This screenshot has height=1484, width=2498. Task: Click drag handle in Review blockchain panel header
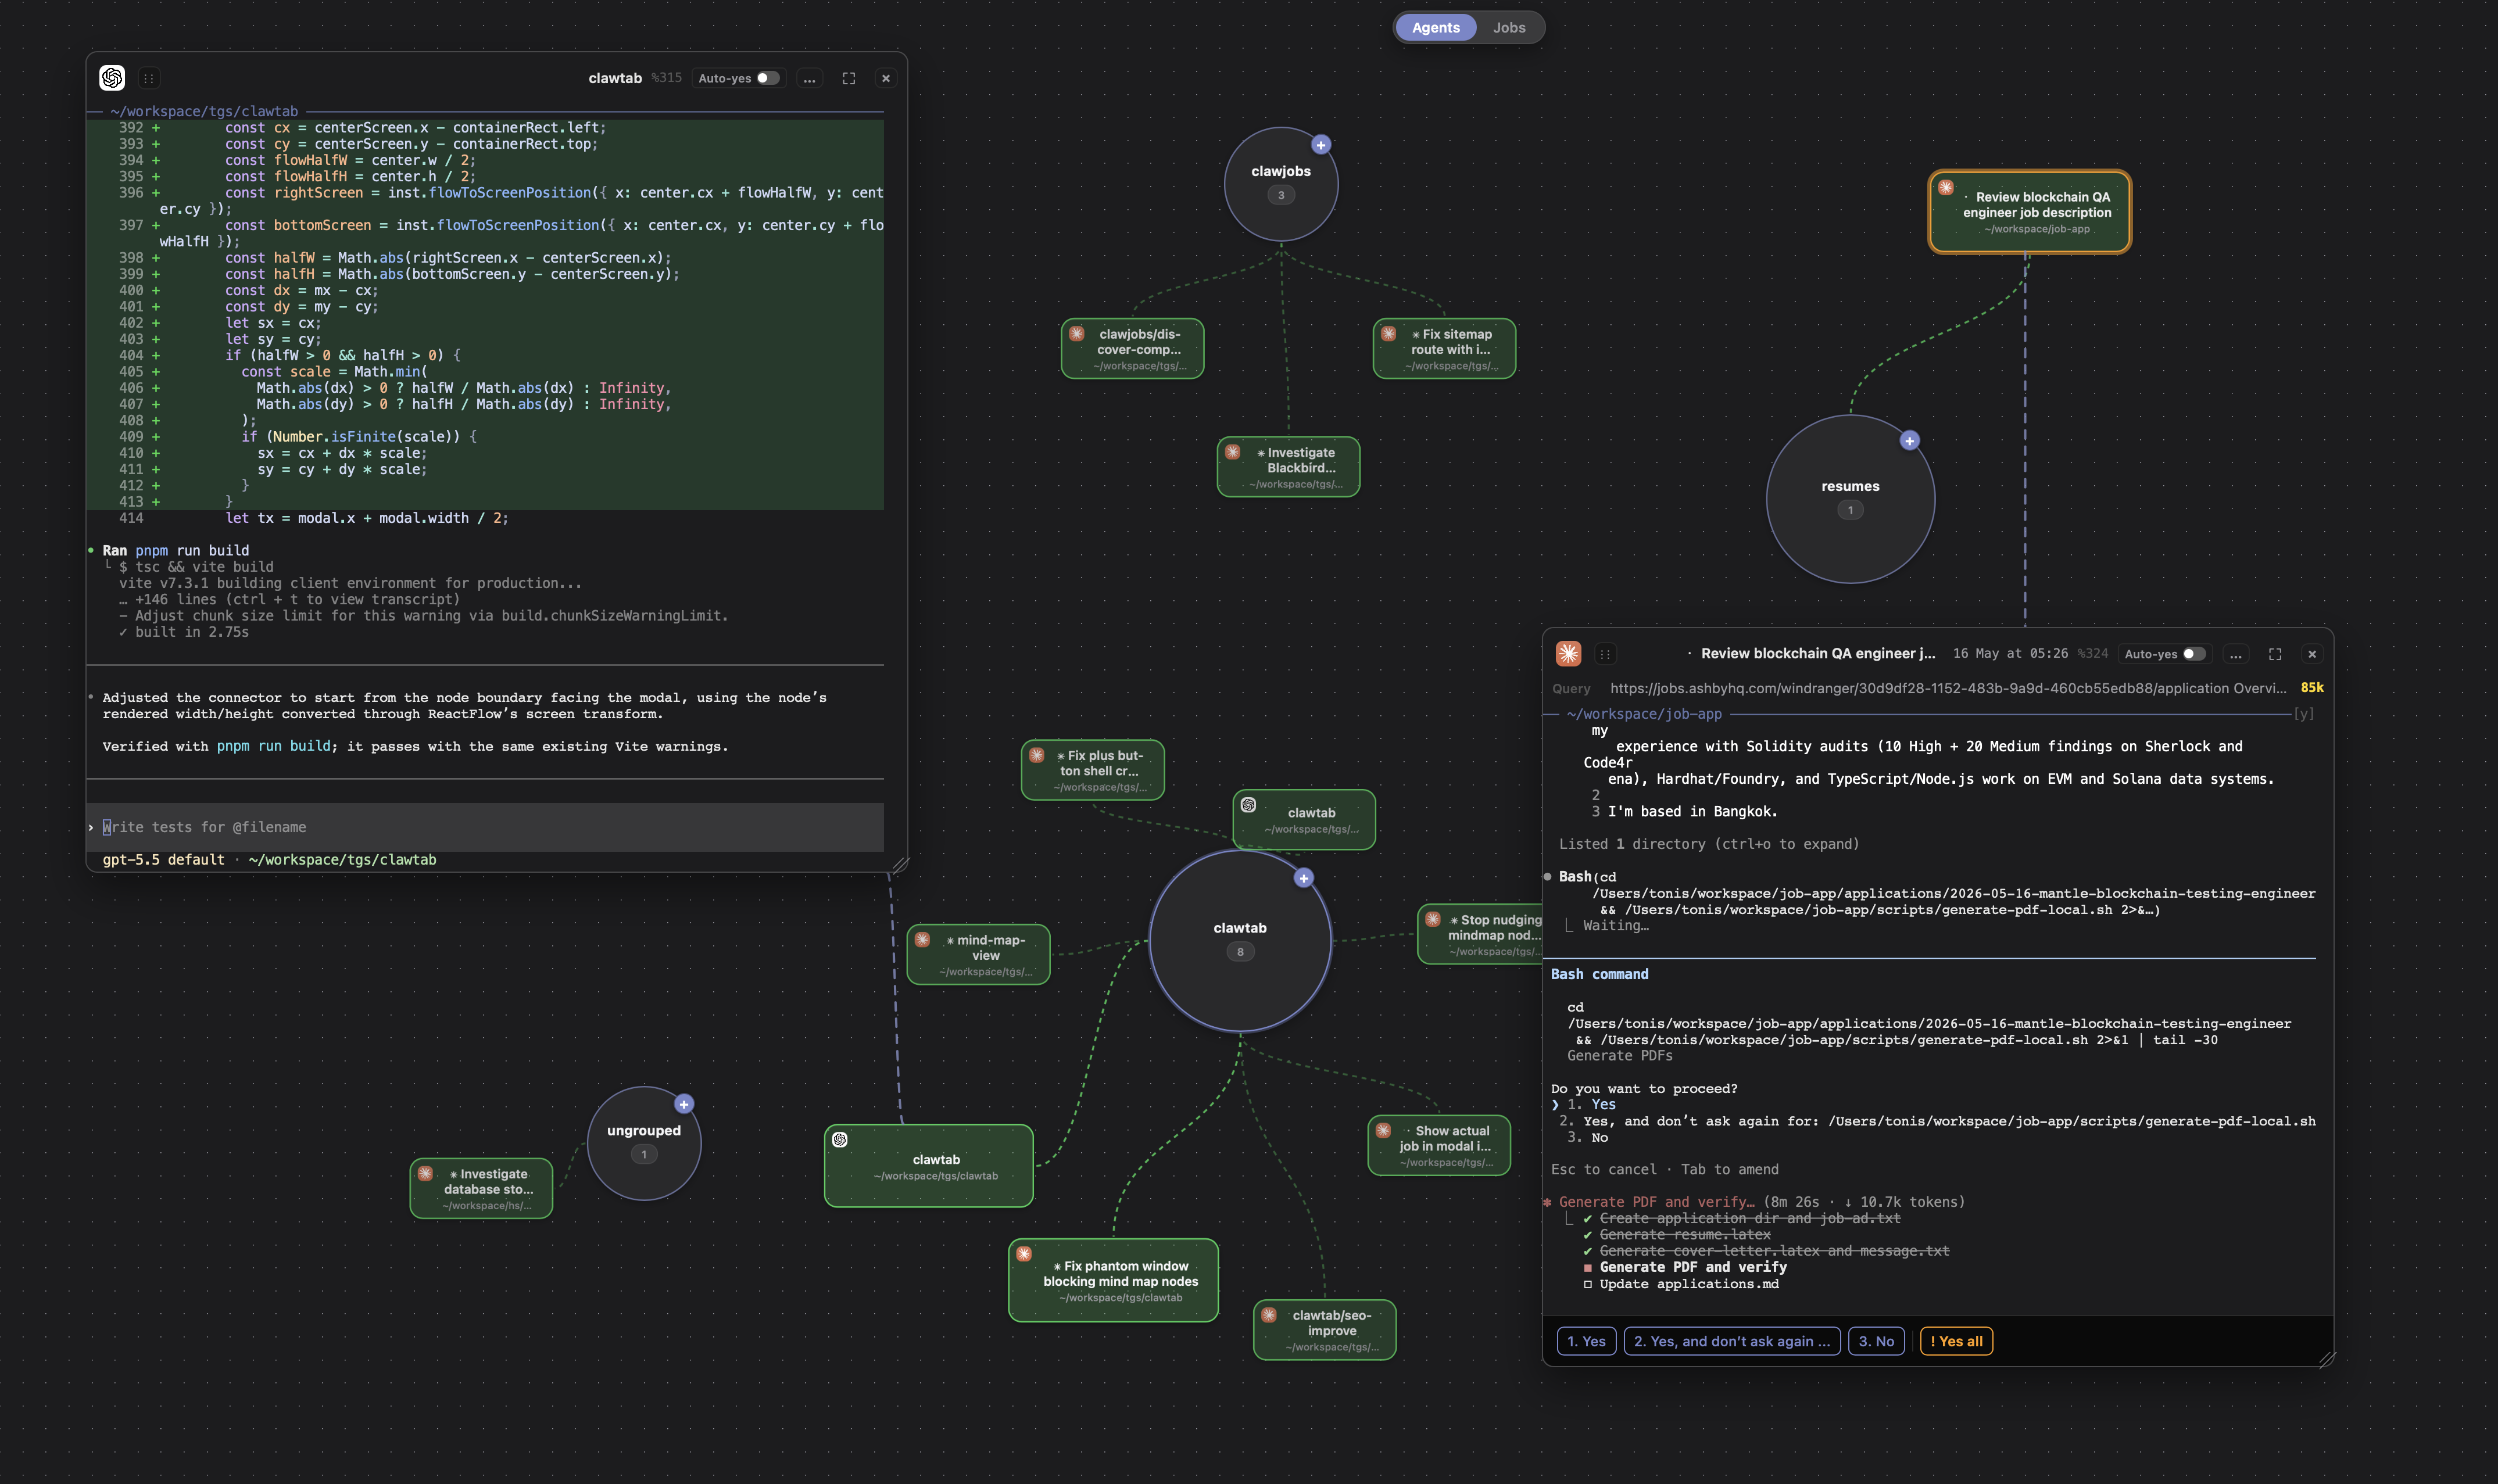tap(1604, 654)
